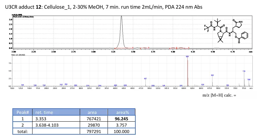Click the "PDA 224 nm Abs" text in the title
The height and width of the screenshot is (138, 258).
(183, 7)
